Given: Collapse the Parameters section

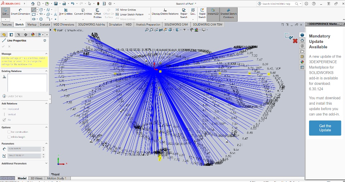Looking at the screenshot, I should pyautogui.click(x=46, y=144).
